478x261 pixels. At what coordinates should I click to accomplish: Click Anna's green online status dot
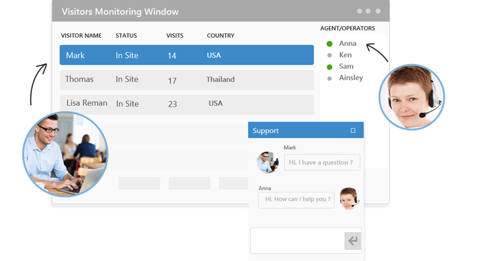[x=329, y=44]
